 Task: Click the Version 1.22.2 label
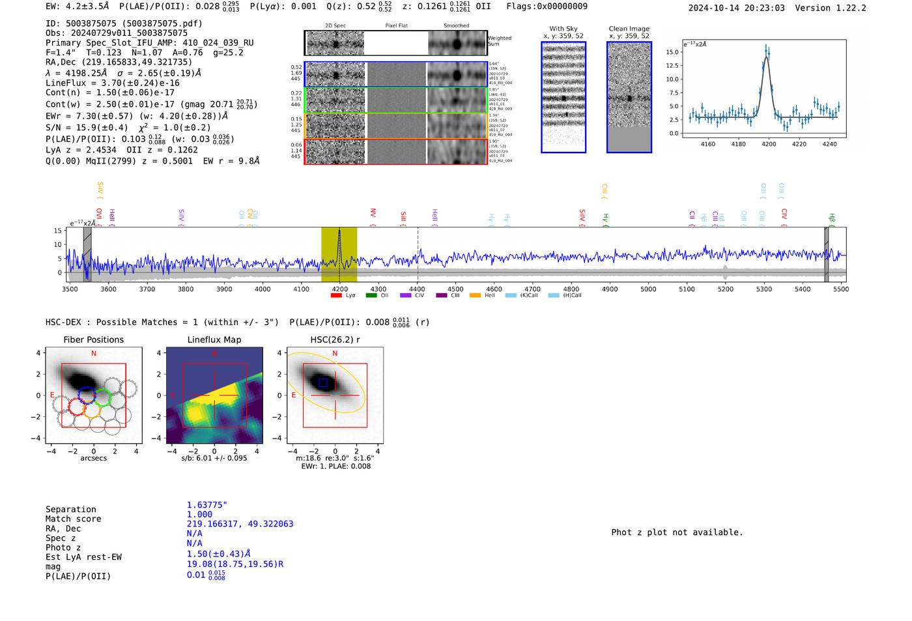[x=831, y=8]
